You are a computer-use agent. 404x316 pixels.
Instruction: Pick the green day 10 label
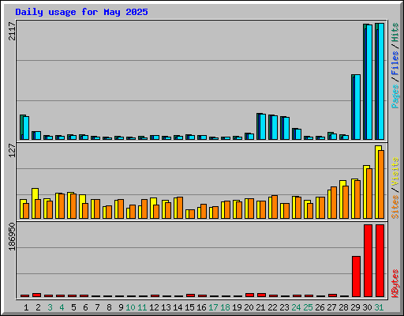tap(130, 307)
